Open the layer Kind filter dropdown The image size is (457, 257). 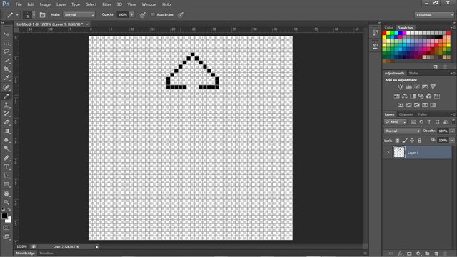[396, 122]
